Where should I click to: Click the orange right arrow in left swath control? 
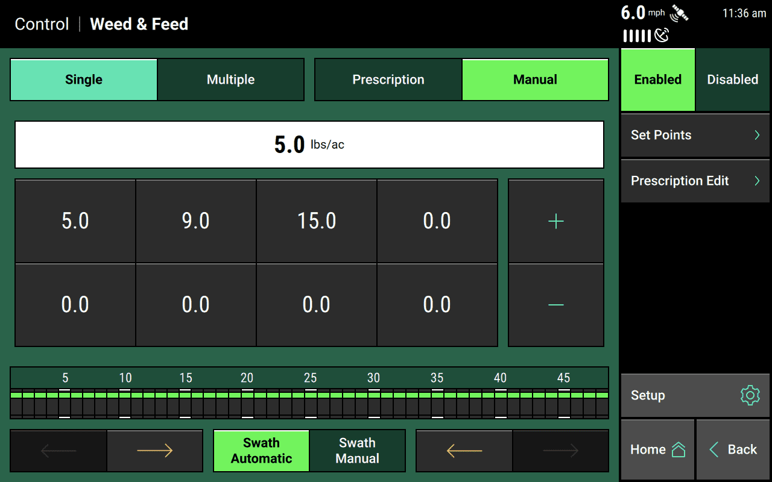pos(155,451)
